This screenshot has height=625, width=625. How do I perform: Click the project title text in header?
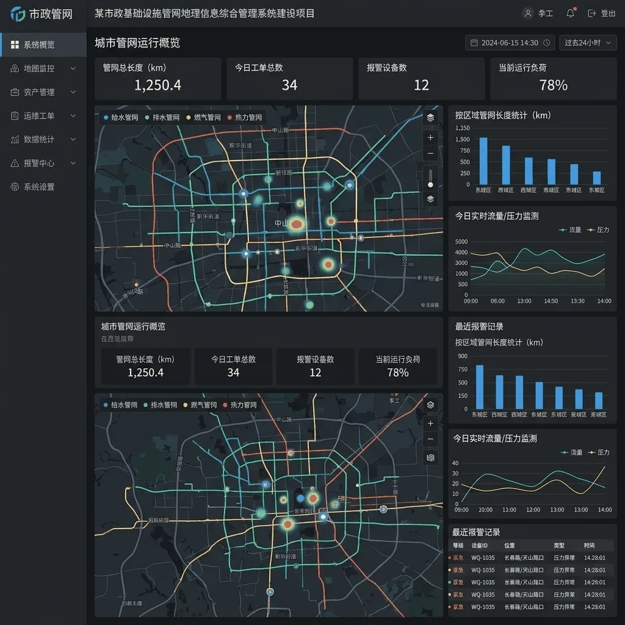(x=205, y=13)
